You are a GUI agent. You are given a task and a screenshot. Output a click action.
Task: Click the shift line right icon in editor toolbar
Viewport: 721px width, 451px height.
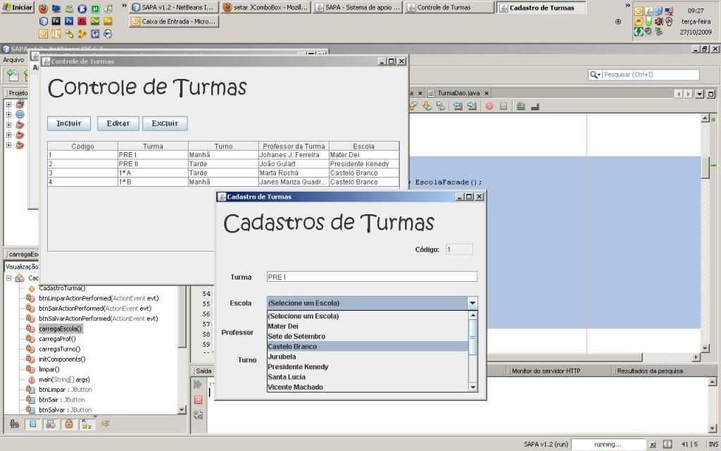(472, 106)
